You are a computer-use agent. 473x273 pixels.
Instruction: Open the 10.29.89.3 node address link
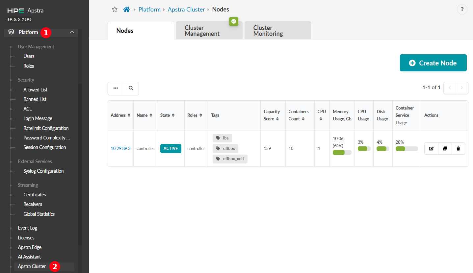tap(120, 149)
